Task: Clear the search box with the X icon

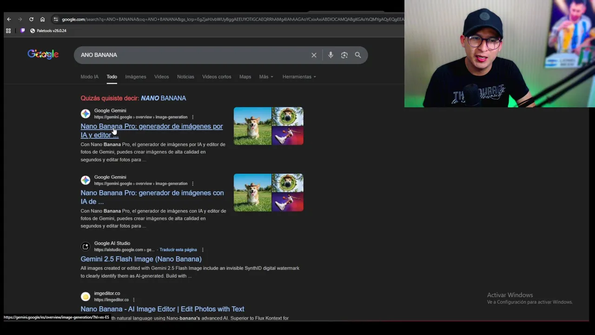Action: pos(314,55)
